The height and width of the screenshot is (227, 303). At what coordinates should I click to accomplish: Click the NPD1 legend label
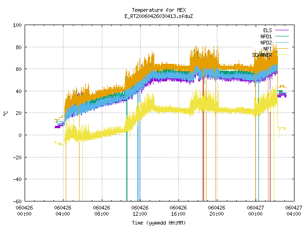(266, 36)
